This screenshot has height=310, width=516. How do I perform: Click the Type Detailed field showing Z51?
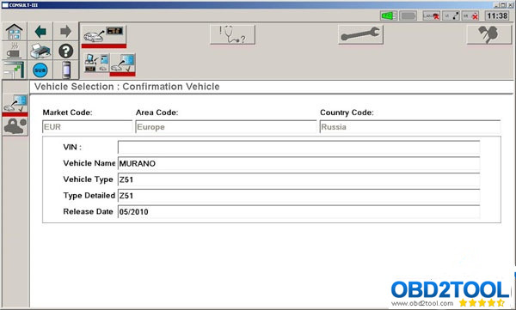[298, 196]
